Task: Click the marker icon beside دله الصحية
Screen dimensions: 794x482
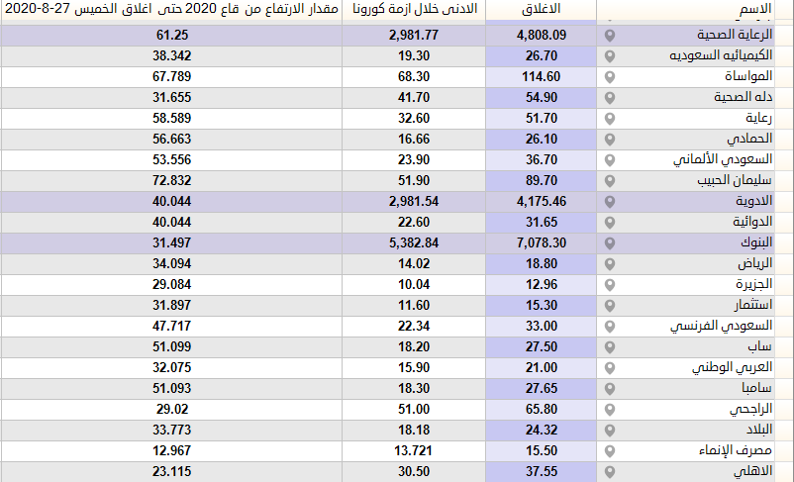Action: (610, 98)
